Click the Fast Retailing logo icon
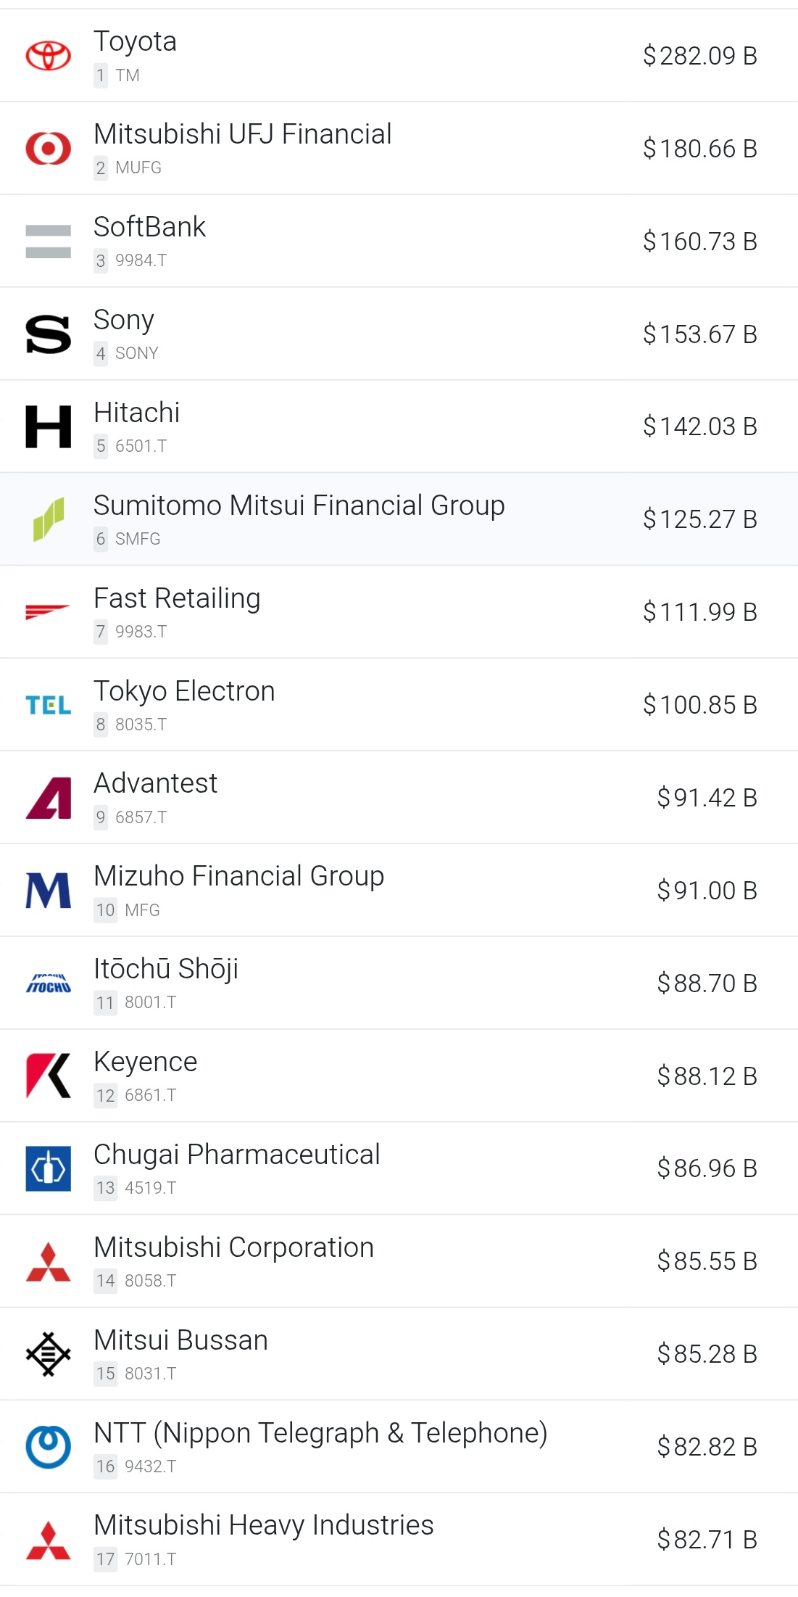798x1597 pixels. [x=48, y=612]
